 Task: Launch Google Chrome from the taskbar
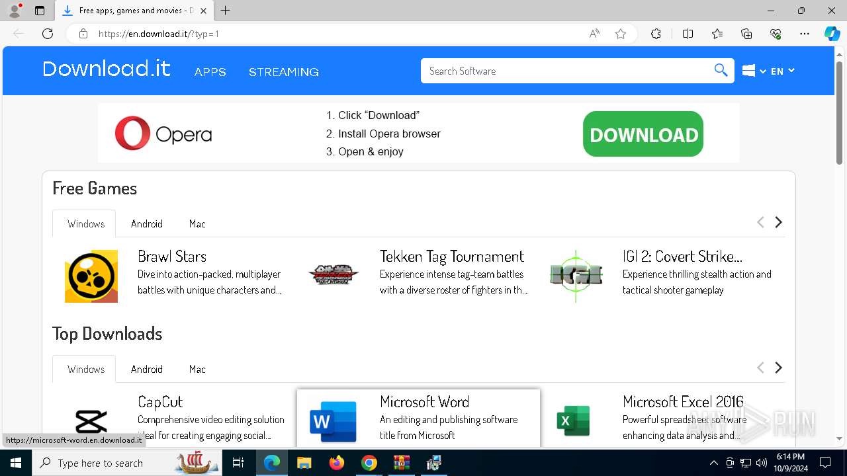tap(369, 463)
